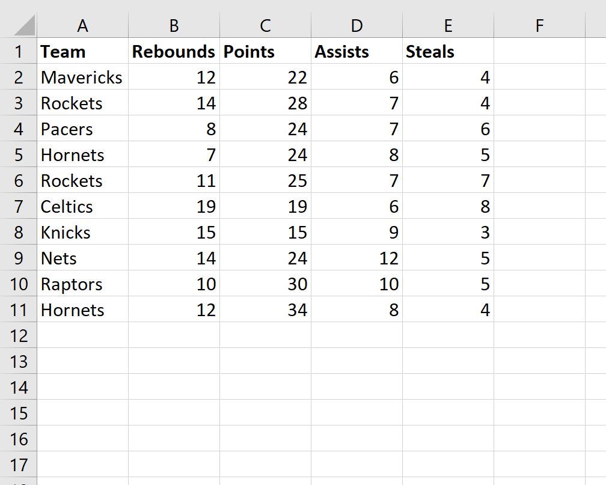
Task: Select the Raptors cell
Action: 83,284
